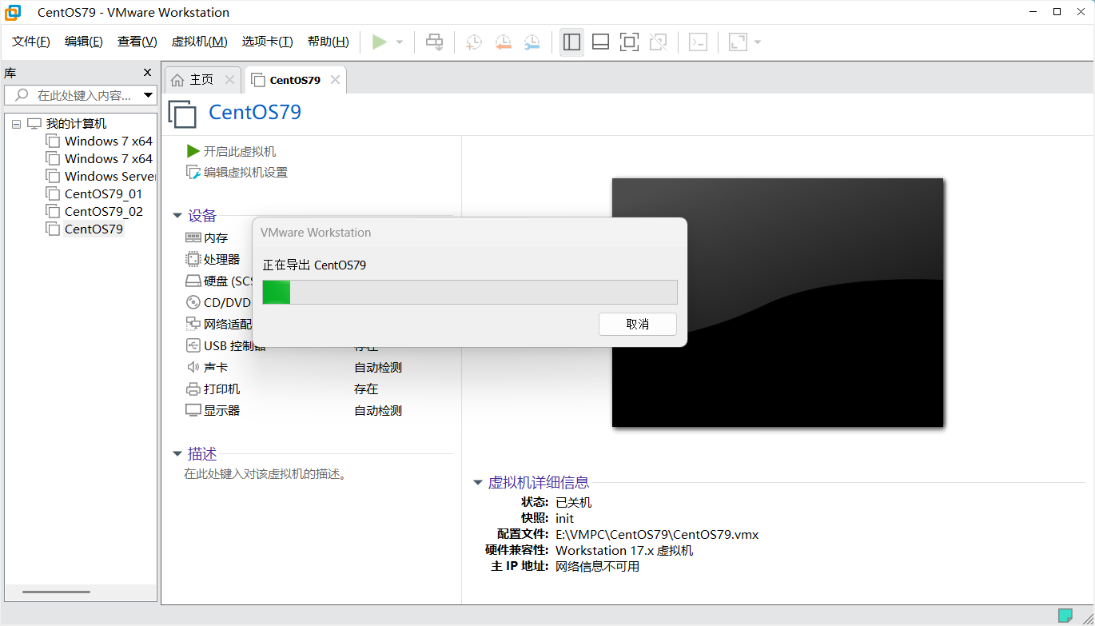Open the 编辑(E) menu

pyautogui.click(x=84, y=42)
